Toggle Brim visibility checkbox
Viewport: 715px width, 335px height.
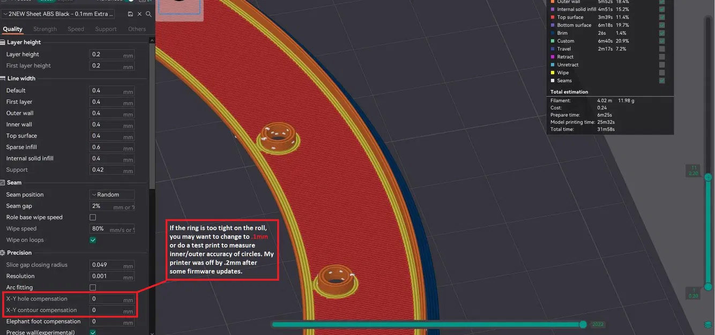662,33
